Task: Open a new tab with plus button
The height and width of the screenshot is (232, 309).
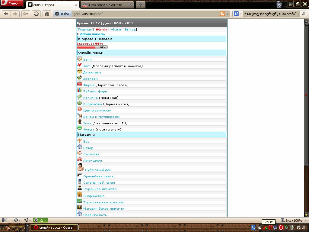Action: pyautogui.click(x=141, y=5)
